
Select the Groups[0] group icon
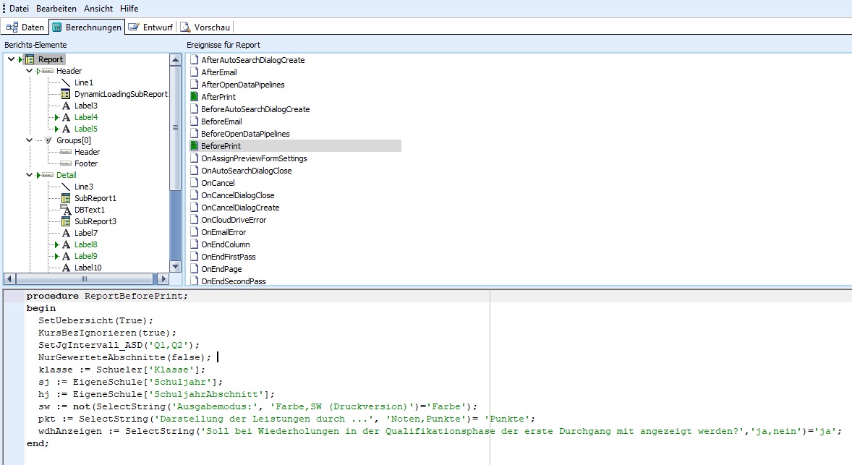[48, 140]
